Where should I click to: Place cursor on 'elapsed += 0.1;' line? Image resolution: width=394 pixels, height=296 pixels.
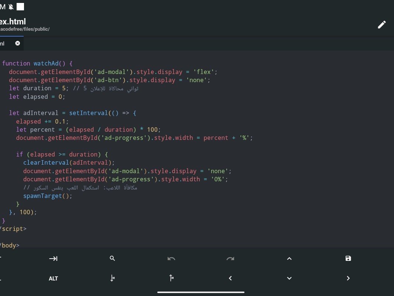42,122
